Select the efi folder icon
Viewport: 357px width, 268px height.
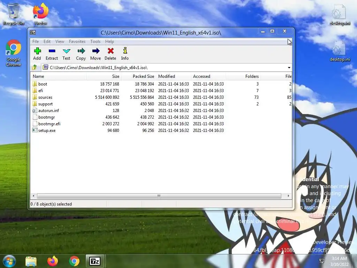coord(35,90)
